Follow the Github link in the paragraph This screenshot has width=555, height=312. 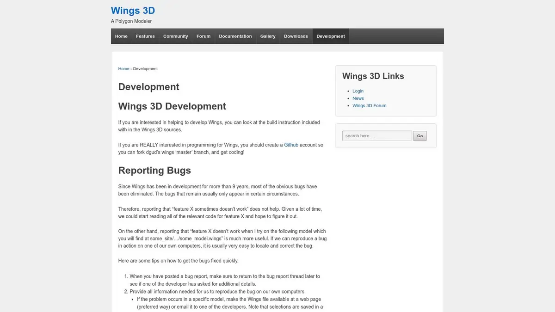coord(291,145)
